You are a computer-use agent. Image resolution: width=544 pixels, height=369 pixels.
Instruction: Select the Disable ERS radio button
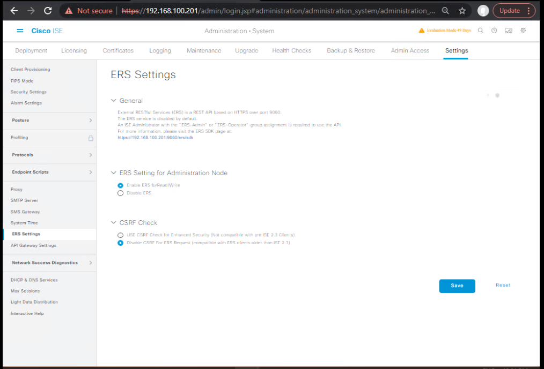(120, 193)
